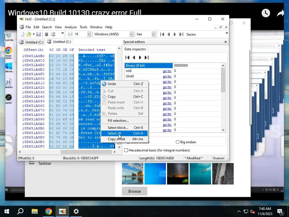This screenshot has height=217, width=289.
Task: Open the File menu
Action: point(28,27)
